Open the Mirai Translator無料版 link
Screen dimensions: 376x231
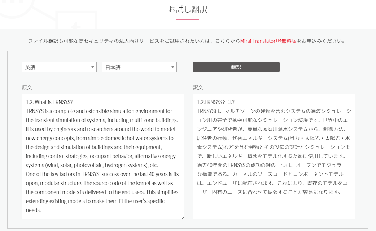268,41
